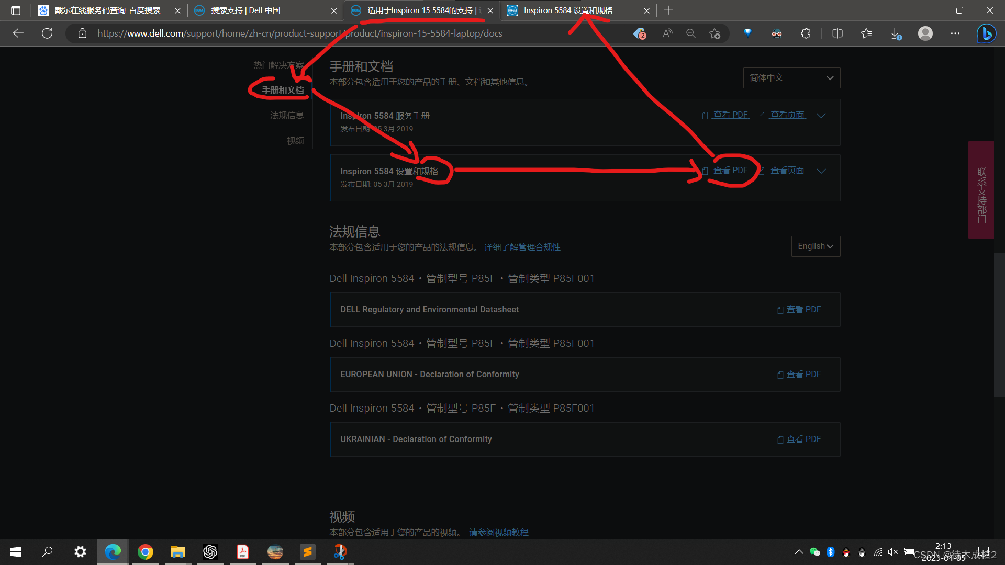Screen dimensions: 1005x565
Task: Open WeChat from the system tray
Action: point(815,552)
